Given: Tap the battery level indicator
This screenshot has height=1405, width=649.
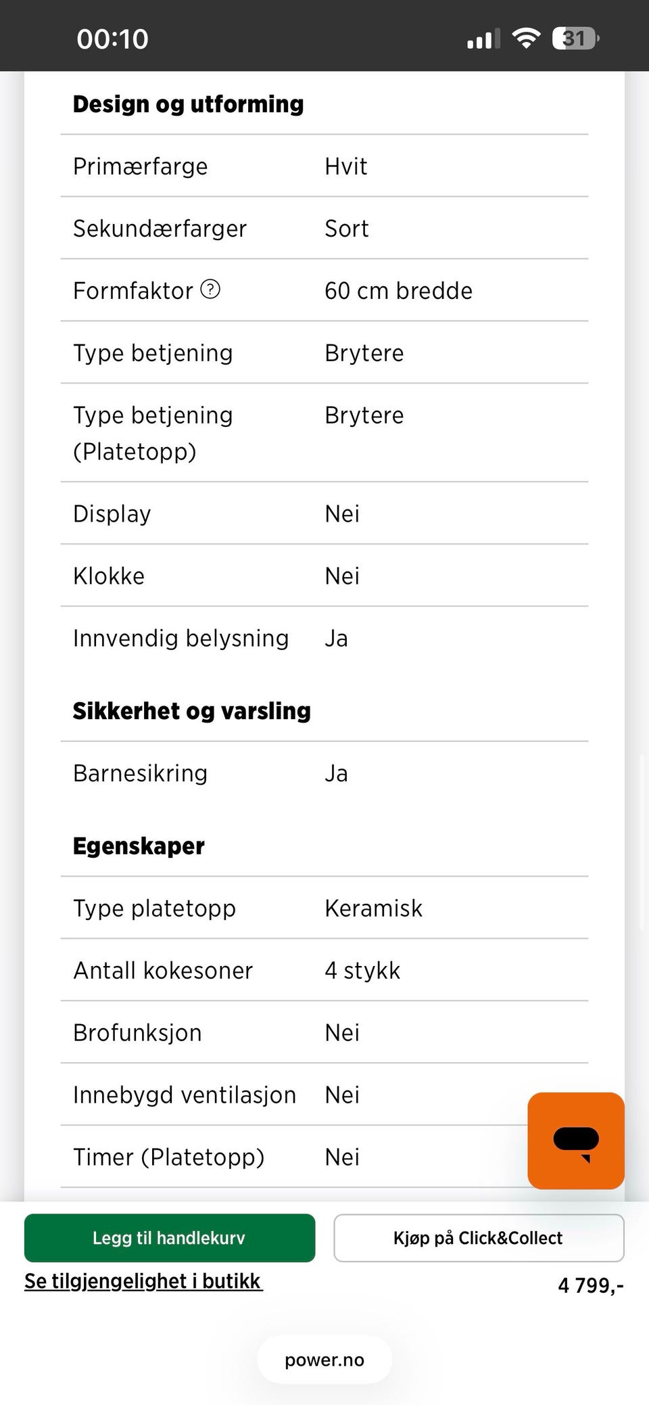Looking at the screenshot, I should 575,38.
